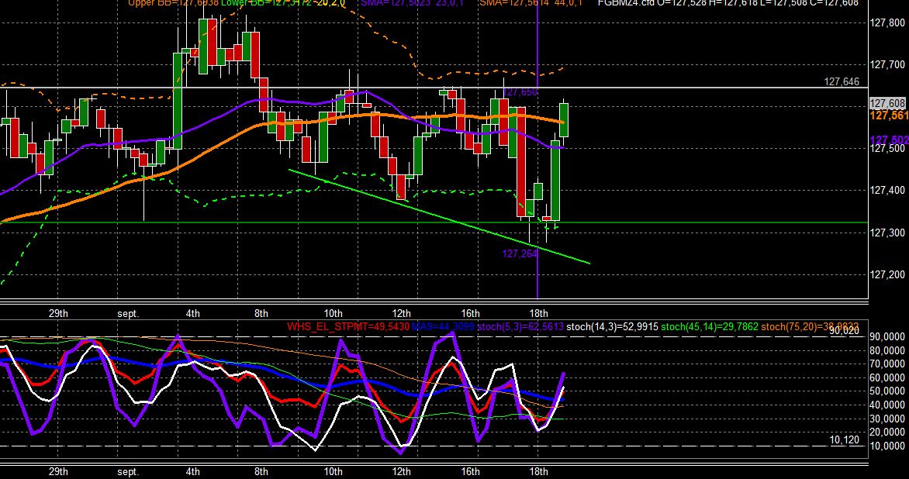The height and width of the screenshot is (479, 909).
Task: Click the purple 127,502 SMA price tag
Action: (890, 140)
